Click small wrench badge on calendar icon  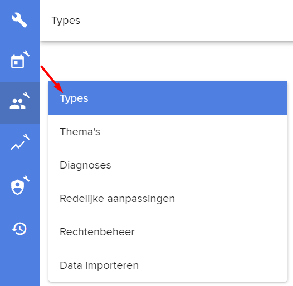click(x=27, y=53)
